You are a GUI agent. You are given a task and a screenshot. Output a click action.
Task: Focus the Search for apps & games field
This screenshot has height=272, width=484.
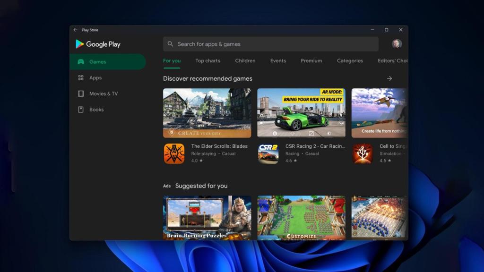(x=271, y=44)
